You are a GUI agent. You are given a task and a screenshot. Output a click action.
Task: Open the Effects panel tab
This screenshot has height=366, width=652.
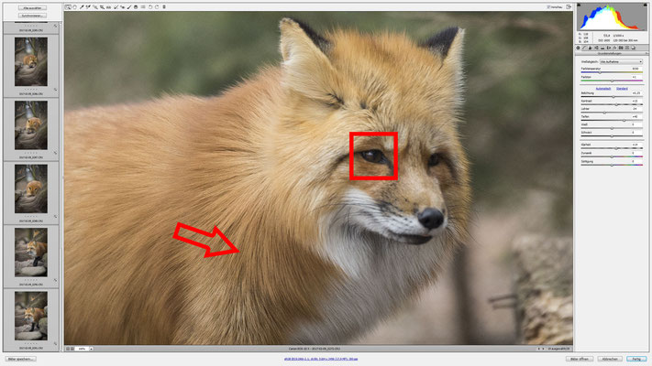pos(614,48)
